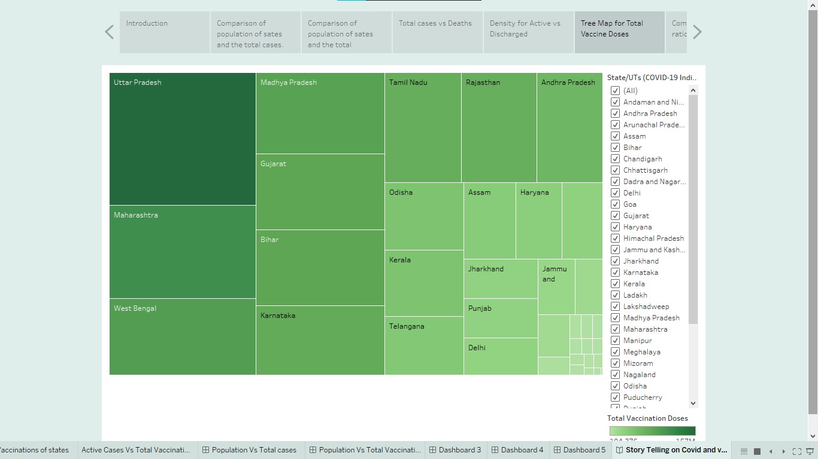Select the Uttar Pradesh rectangle in the treemap
818x459 pixels.
coord(182,137)
